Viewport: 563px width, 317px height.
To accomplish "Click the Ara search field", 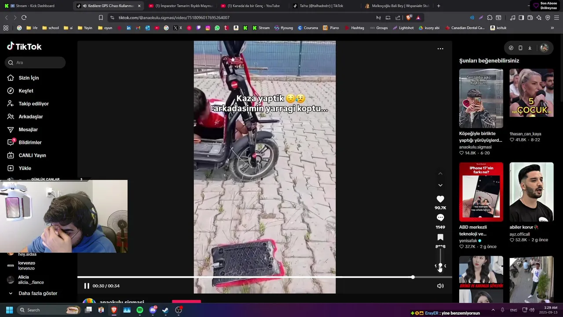I will [36, 63].
